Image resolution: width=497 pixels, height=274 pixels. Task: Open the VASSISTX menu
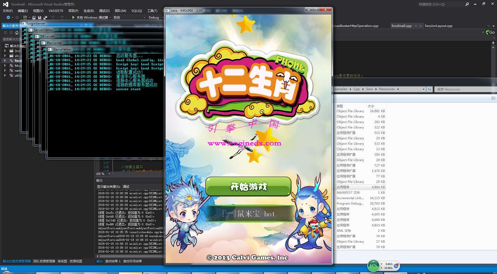(56, 11)
